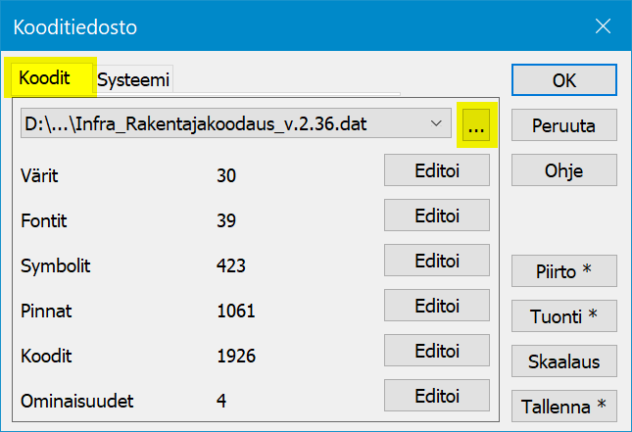Open the Systeemi tab
The image size is (632, 432).
[134, 79]
